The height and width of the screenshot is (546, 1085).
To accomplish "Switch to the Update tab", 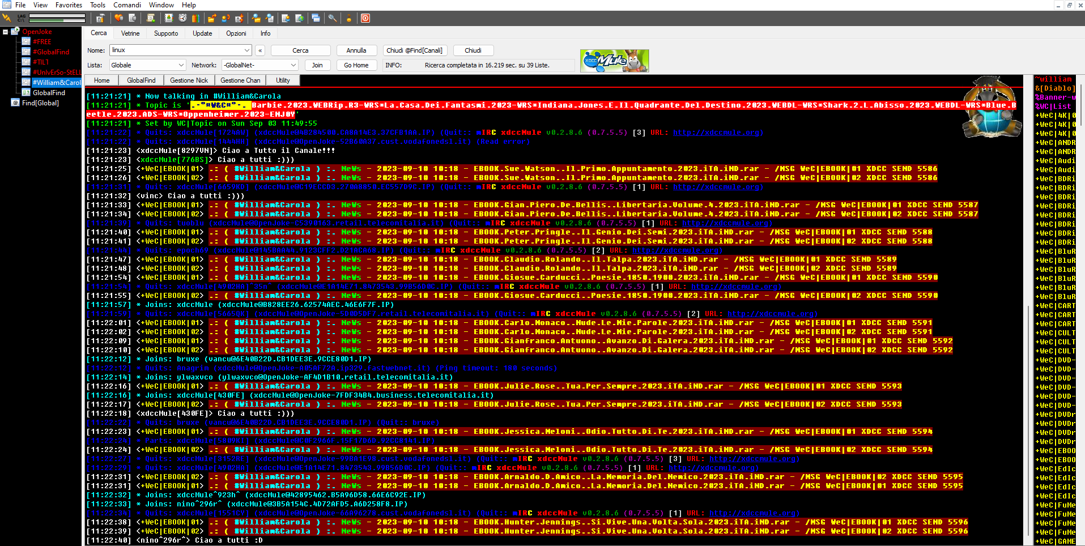I will point(202,33).
